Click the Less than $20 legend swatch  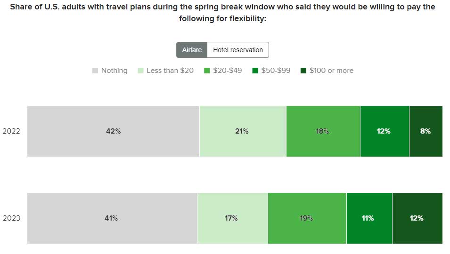click(140, 71)
